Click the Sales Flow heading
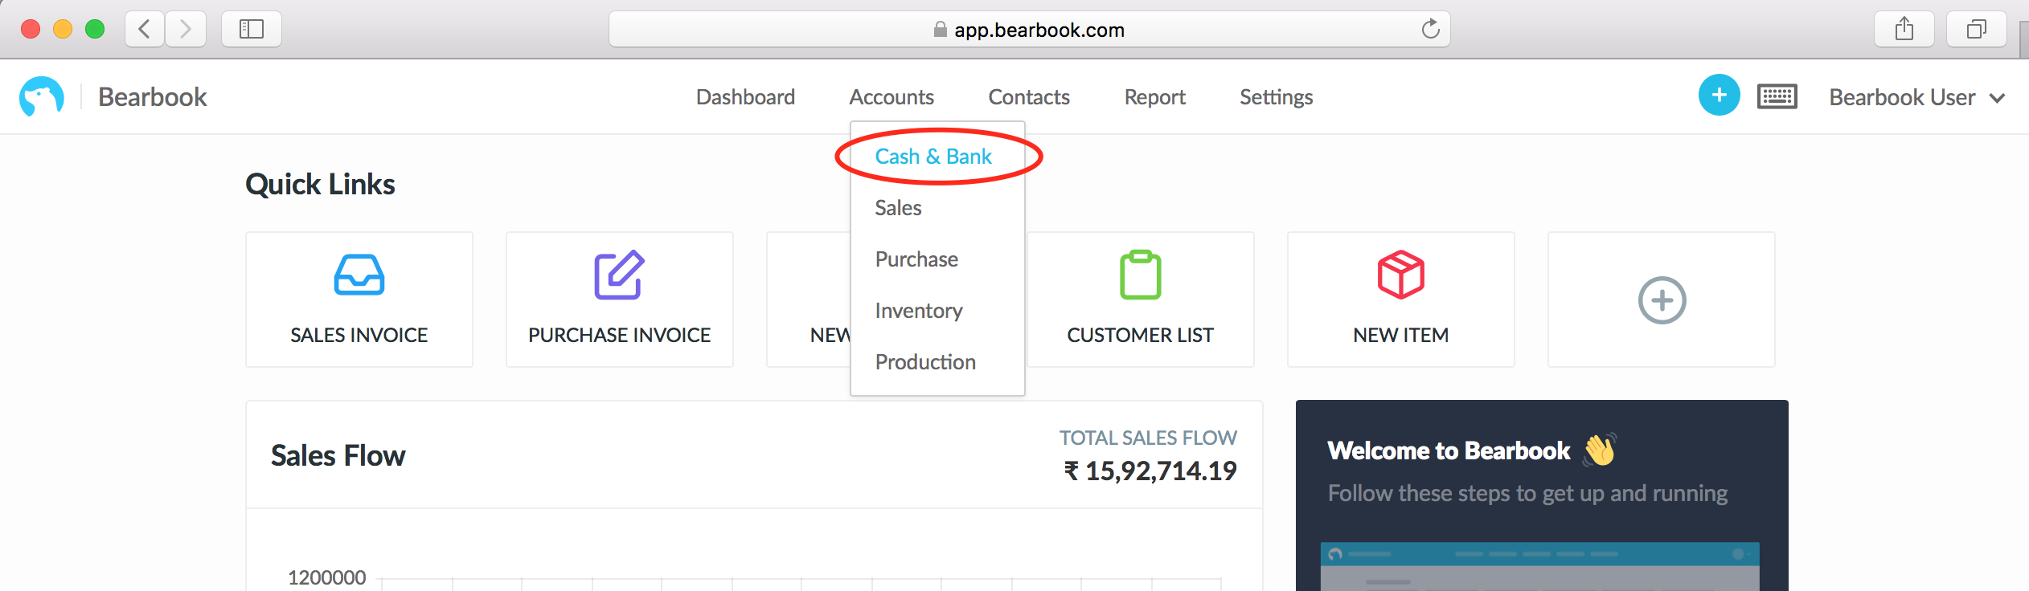This screenshot has height=591, width=2029. pyautogui.click(x=338, y=456)
